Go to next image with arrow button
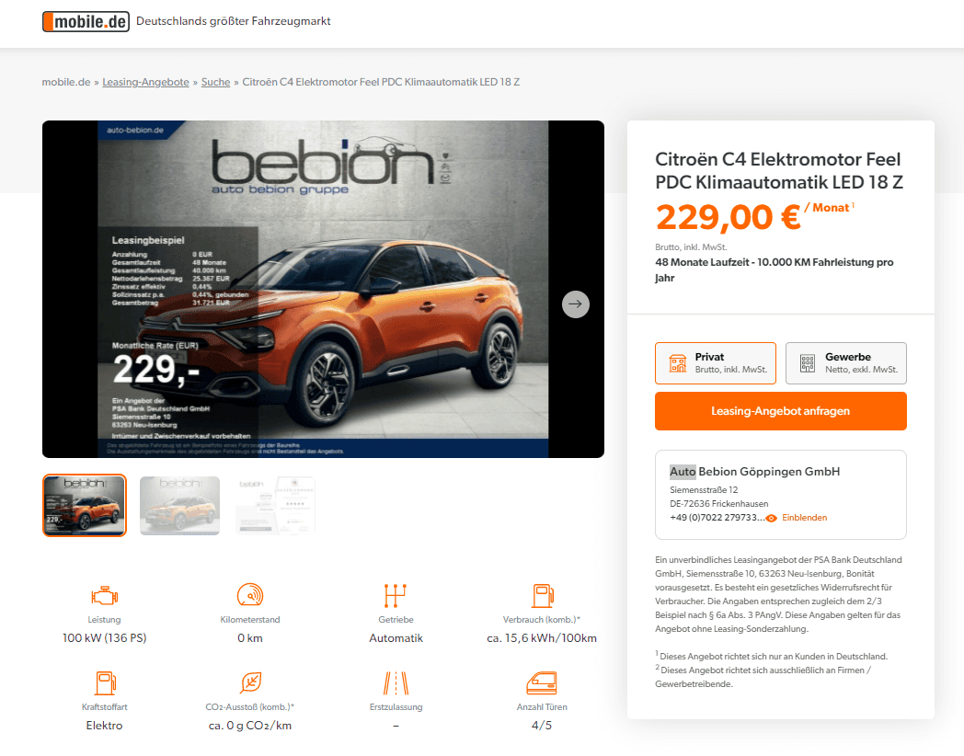The image size is (964, 756). click(x=576, y=304)
